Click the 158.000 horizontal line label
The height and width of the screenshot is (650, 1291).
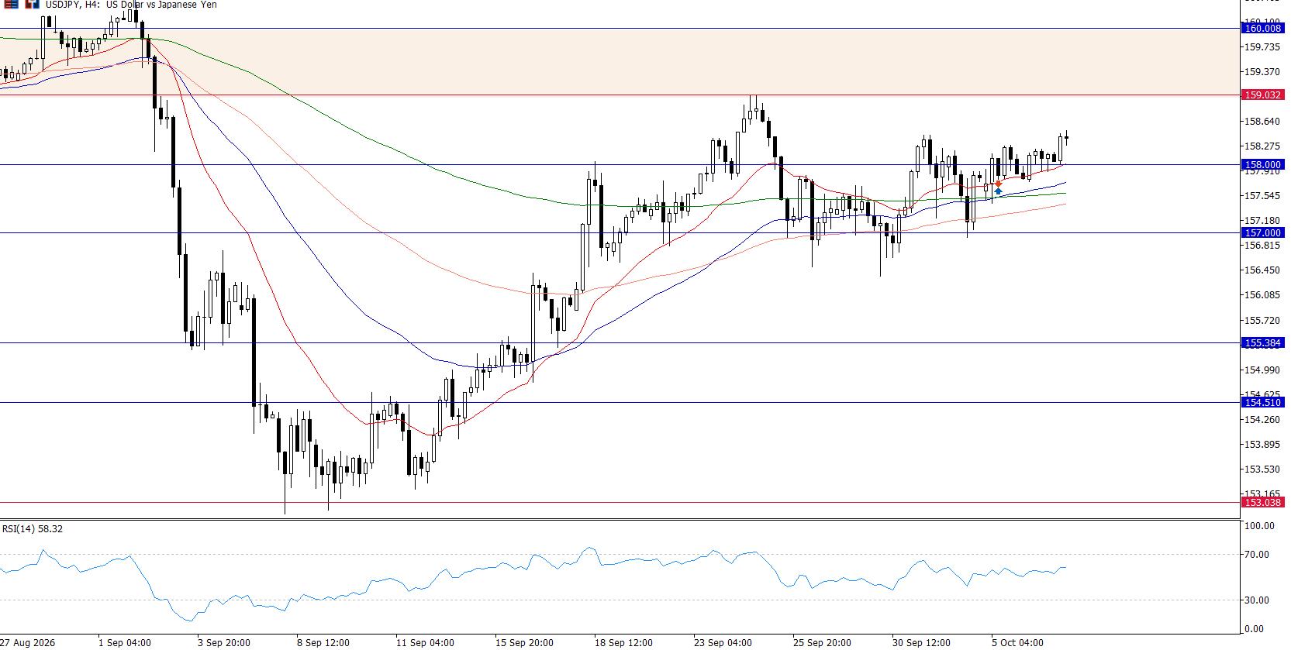(x=1262, y=164)
